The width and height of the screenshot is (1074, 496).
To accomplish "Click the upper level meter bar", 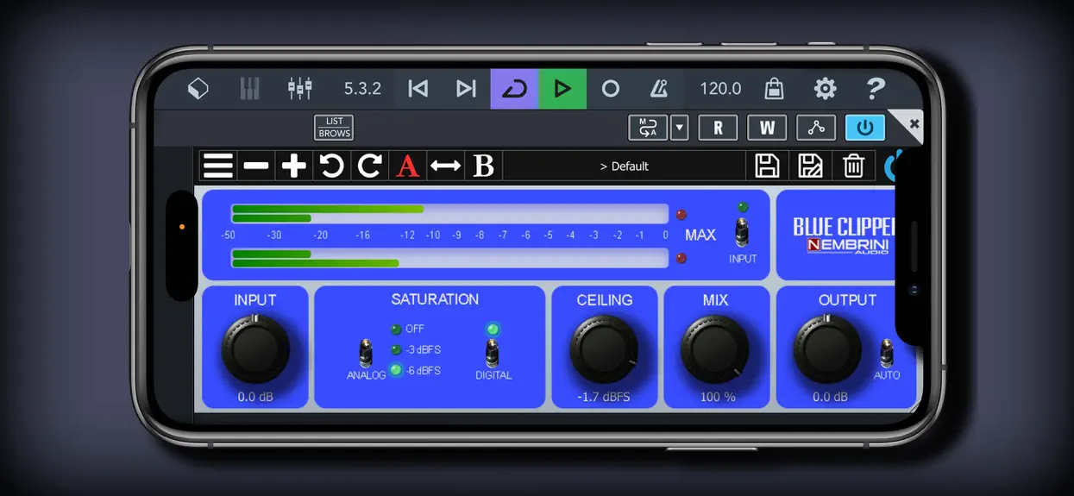I will [449, 214].
